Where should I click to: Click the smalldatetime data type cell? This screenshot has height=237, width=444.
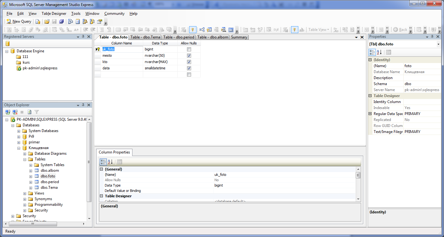pyautogui.click(x=160, y=68)
